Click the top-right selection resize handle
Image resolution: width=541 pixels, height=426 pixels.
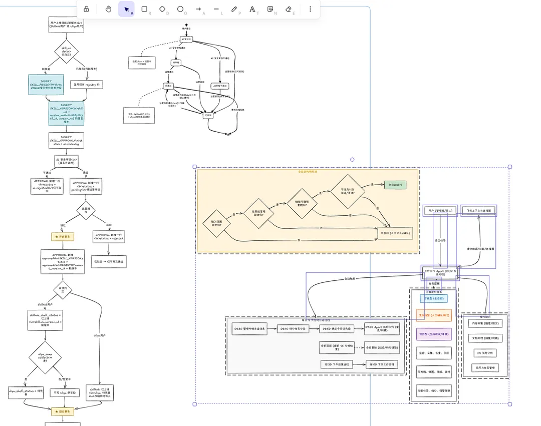[x=510, y=167]
